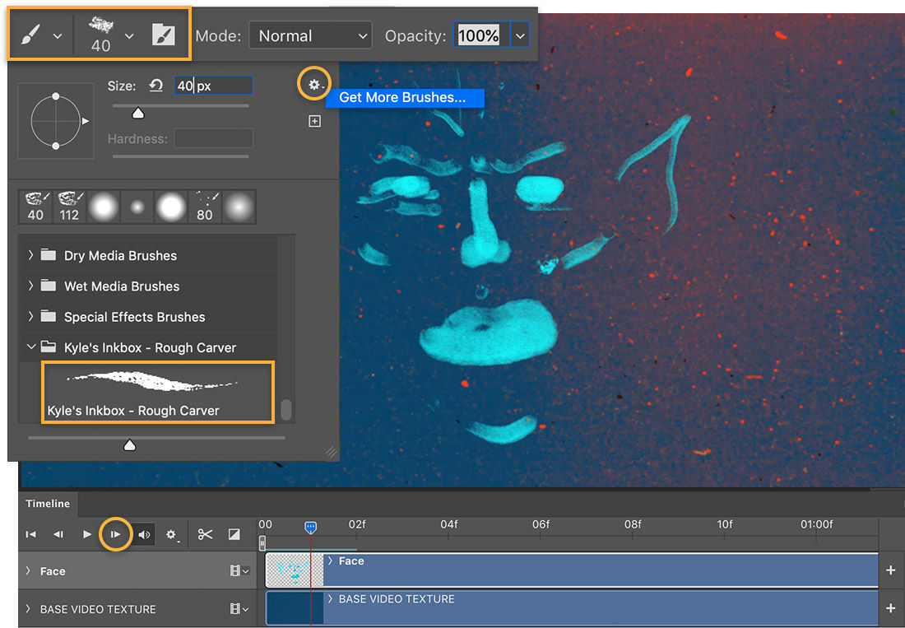Open the Face track filmstrip menu
The height and width of the screenshot is (628, 905).
[x=237, y=570]
